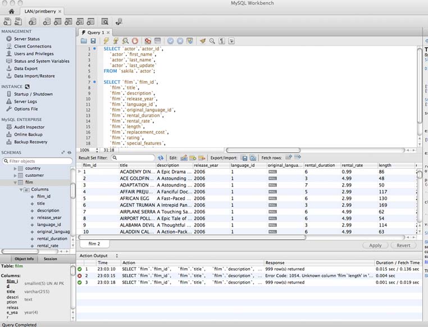Expand the customer table node
This screenshot has height=327, width=428.
tap(15, 175)
